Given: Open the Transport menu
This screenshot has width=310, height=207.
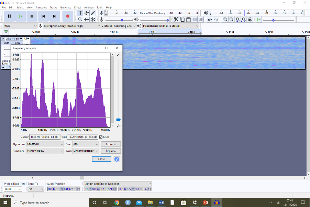Looking at the screenshot, I should [x=41, y=7].
